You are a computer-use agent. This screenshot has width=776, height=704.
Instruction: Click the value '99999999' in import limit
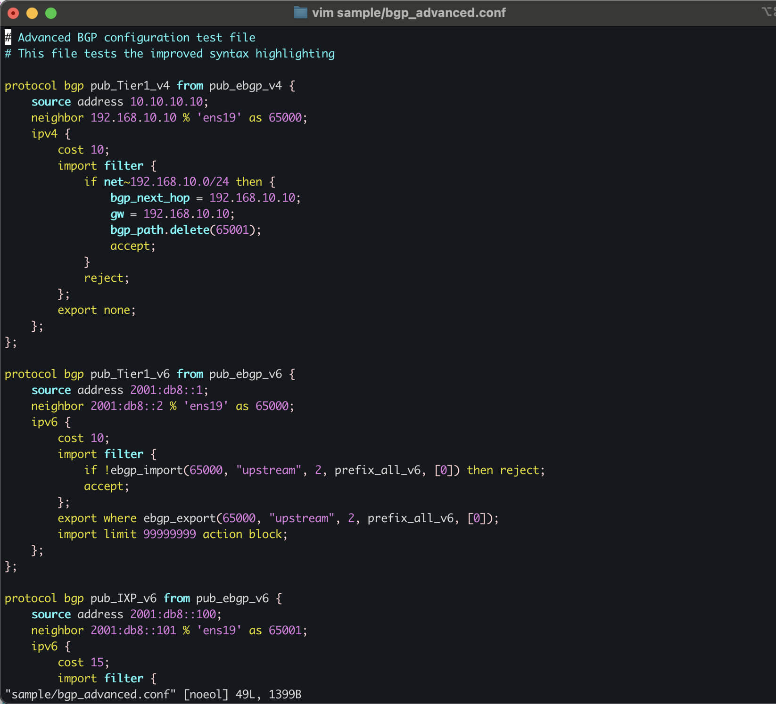tap(170, 534)
